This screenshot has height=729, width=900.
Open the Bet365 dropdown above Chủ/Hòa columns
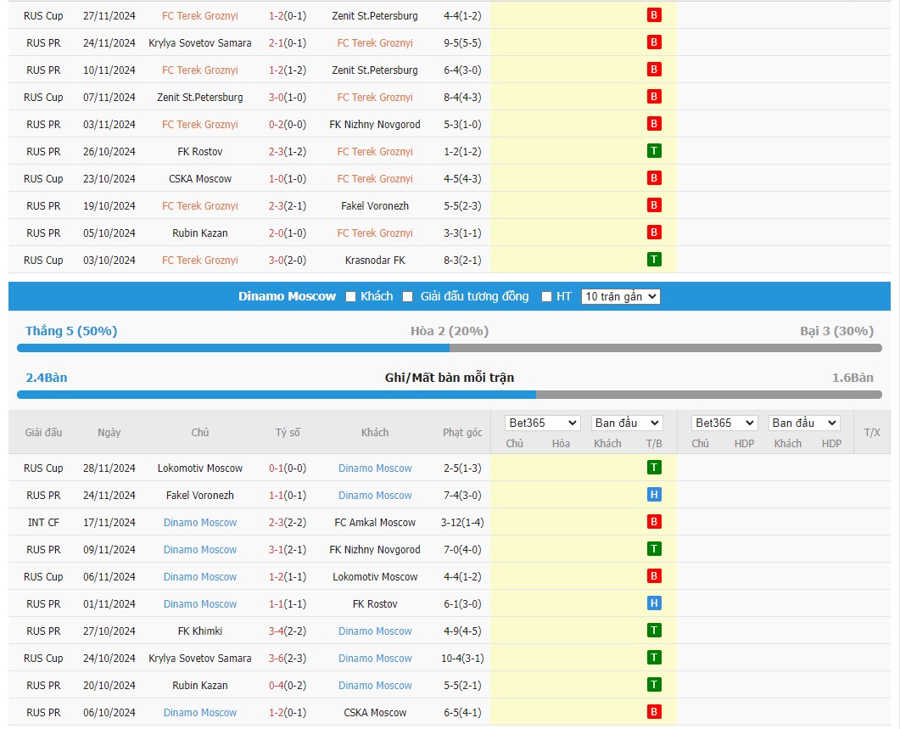click(x=542, y=423)
